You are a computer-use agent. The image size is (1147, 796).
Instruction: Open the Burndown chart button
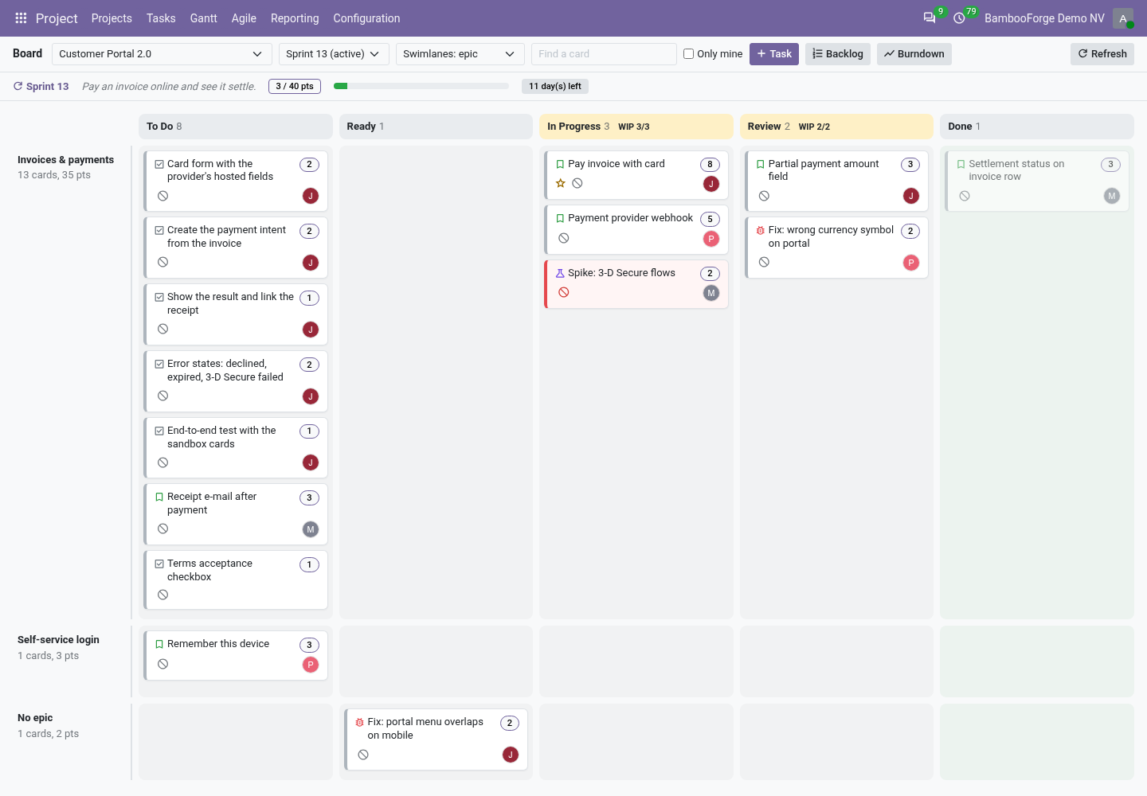click(x=914, y=54)
